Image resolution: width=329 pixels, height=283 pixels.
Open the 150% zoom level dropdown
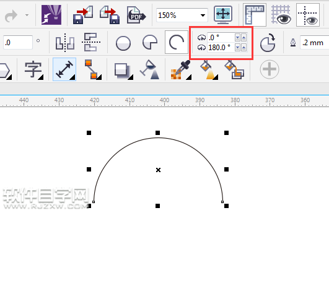203,15
